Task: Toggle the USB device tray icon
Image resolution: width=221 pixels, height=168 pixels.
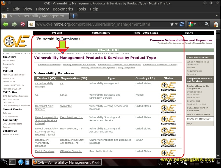Action: 177,162
